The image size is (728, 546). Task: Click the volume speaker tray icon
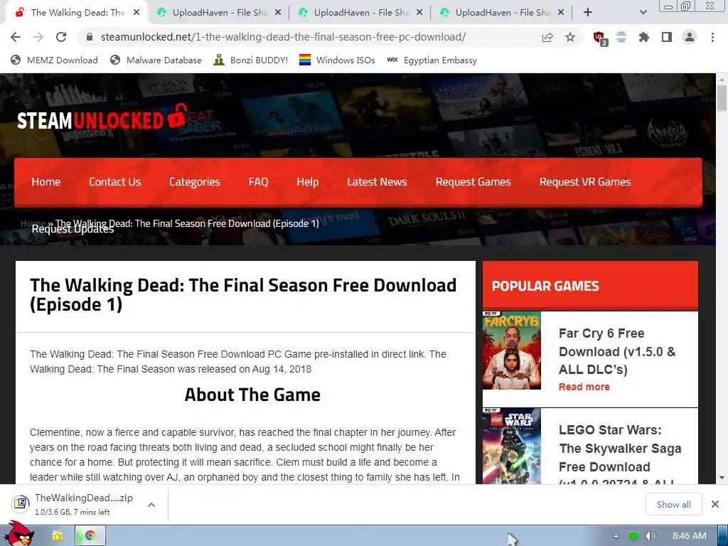click(651, 536)
